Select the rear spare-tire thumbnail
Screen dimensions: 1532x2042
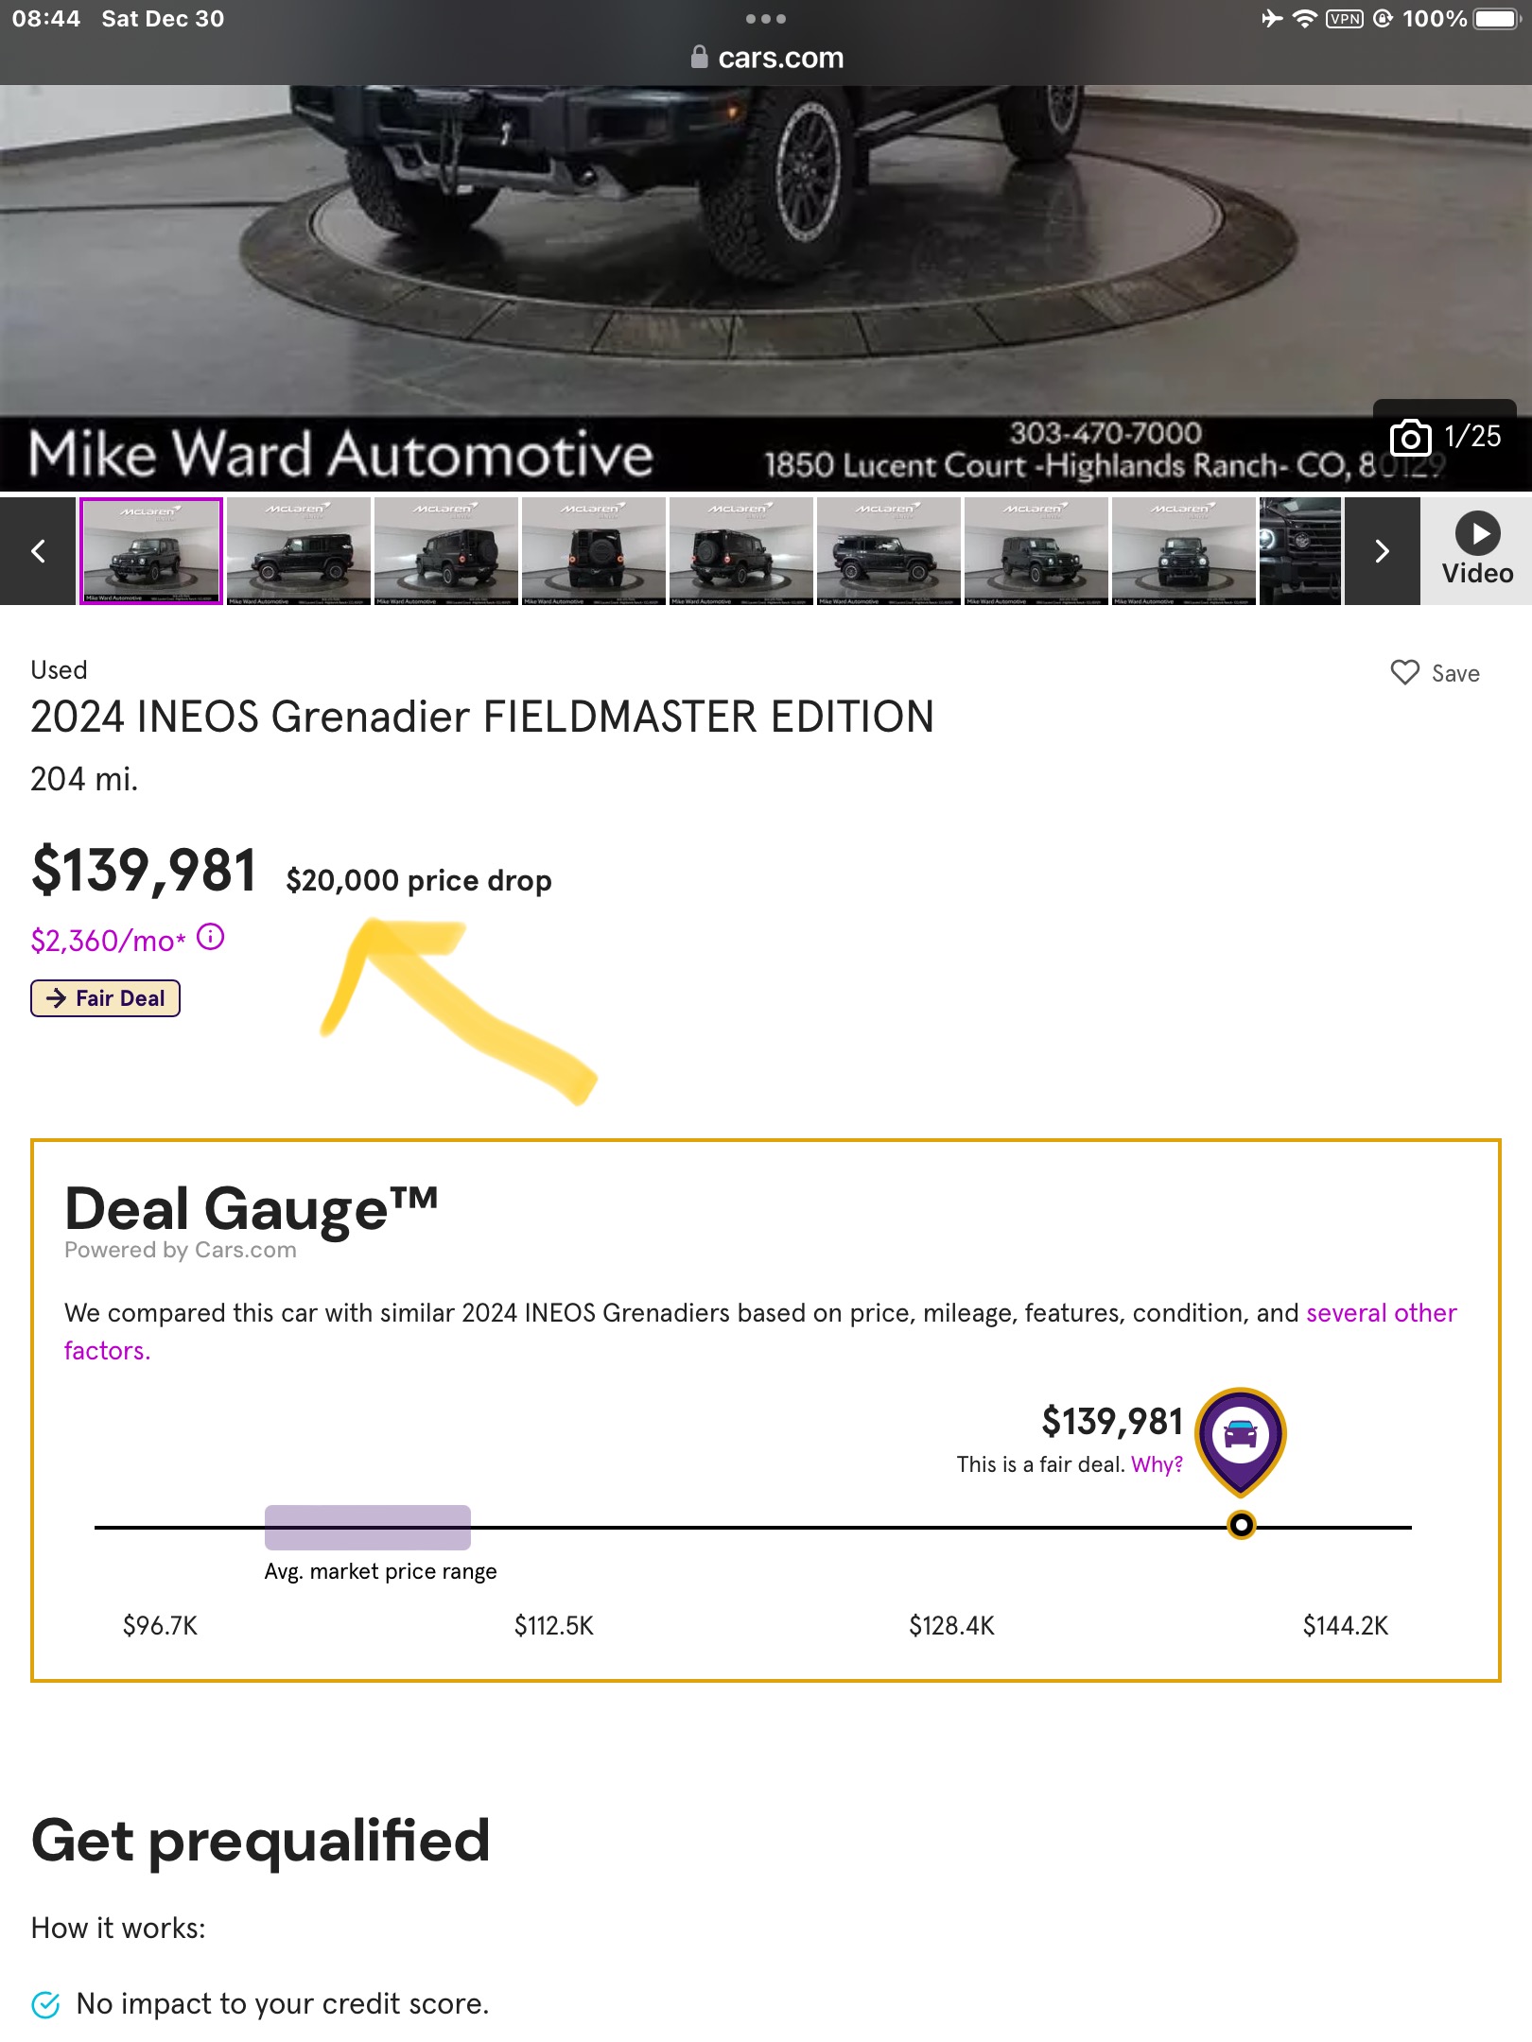pos(594,551)
